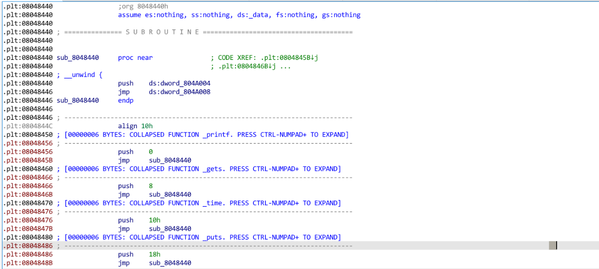This screenshot has height=269, width=599.
Task: Click the 'push' mnemonic before ds:dword_804A004
Action: click(126, 83)
